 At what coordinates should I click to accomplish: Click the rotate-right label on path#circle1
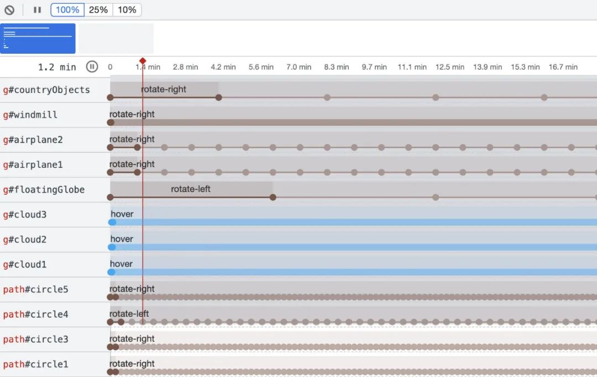[x=132, y=364]
